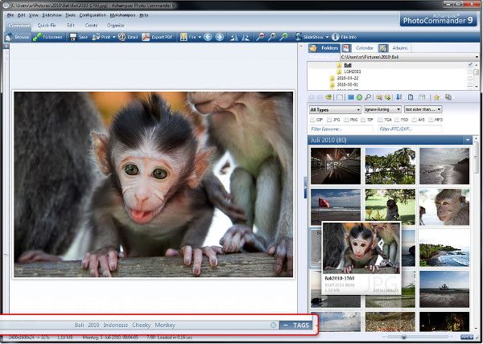Go to the next image arrow

[220, 37]
